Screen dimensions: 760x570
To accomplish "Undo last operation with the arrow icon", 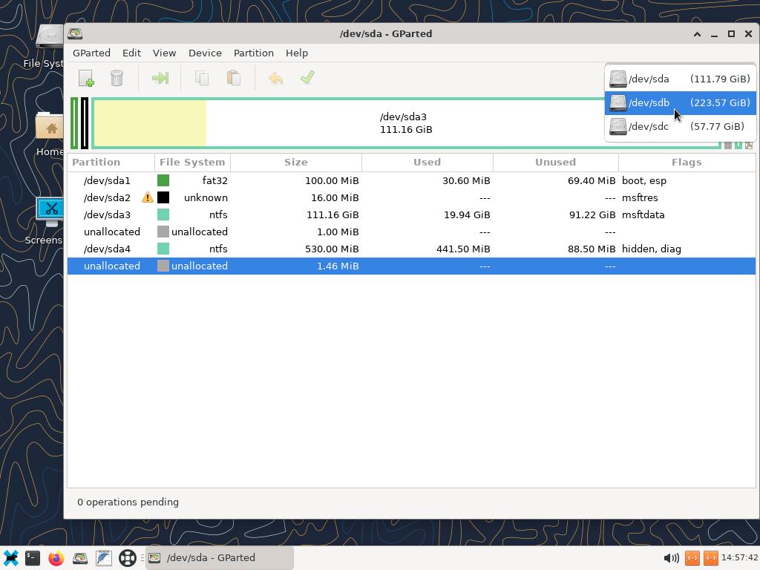I will click(x=275, y=78).
